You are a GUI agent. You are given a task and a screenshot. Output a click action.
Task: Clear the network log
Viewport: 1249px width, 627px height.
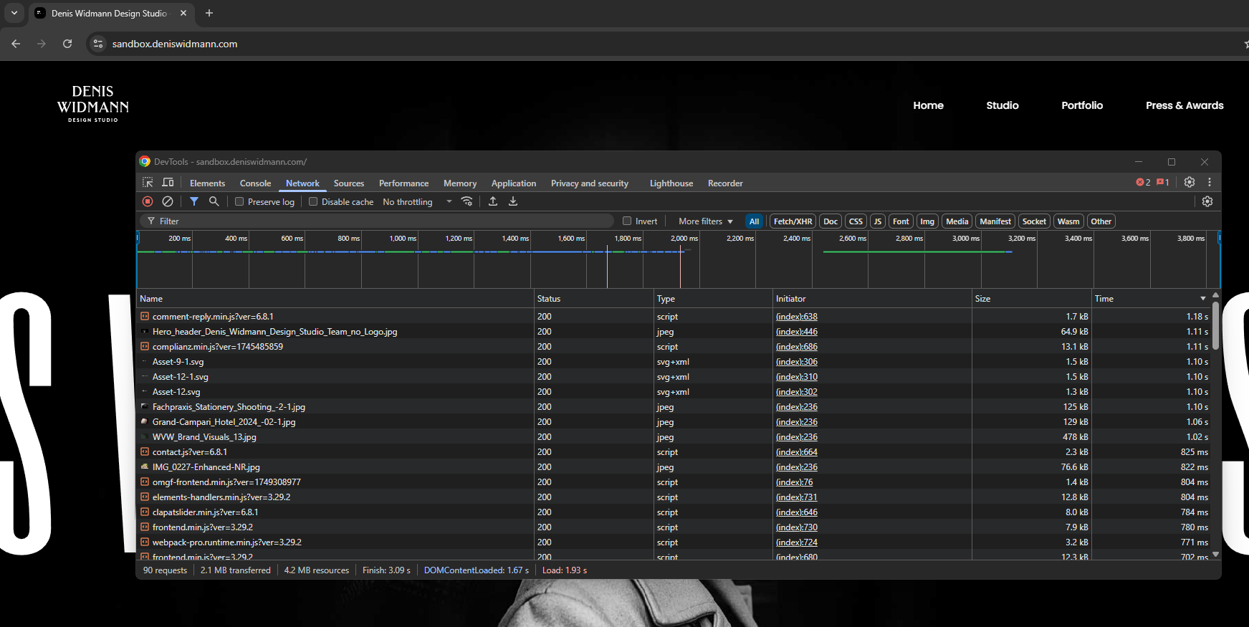tap(168, 201)
